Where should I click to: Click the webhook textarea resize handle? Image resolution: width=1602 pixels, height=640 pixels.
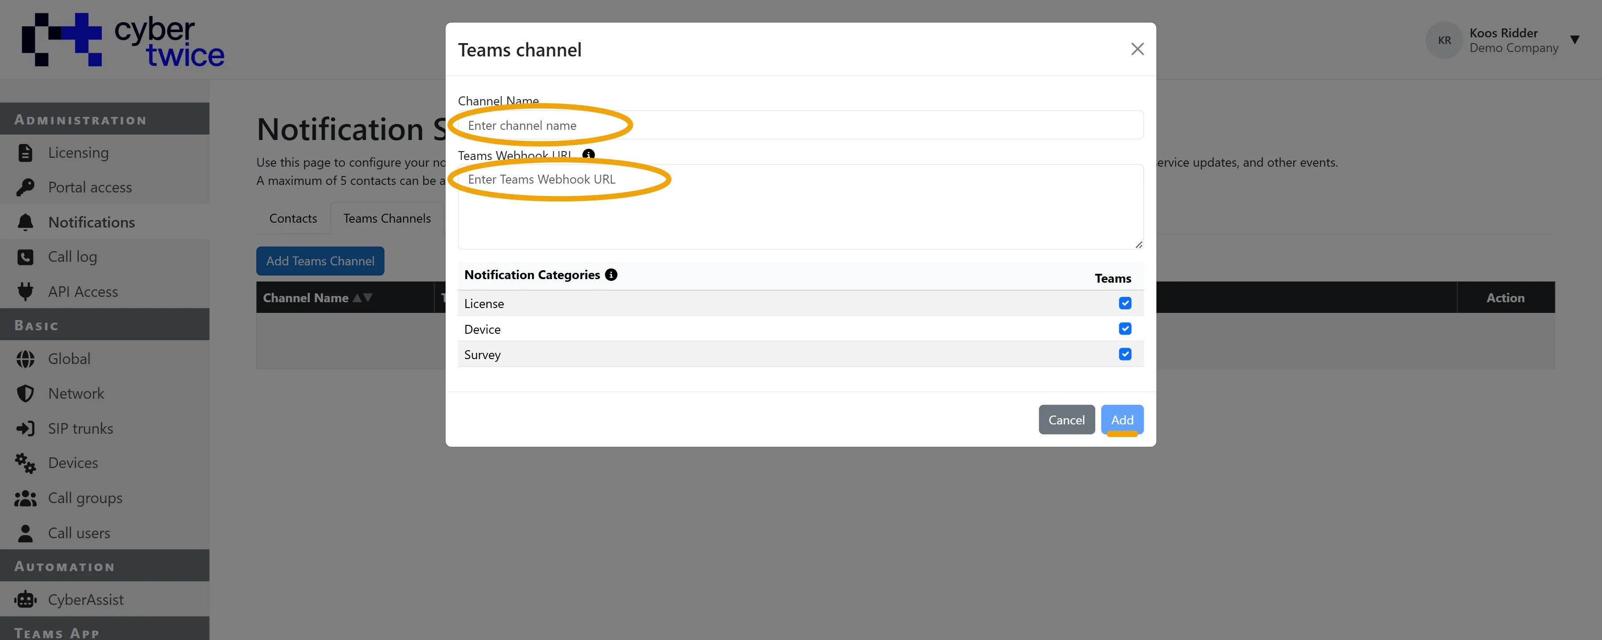click(1139, 245)
